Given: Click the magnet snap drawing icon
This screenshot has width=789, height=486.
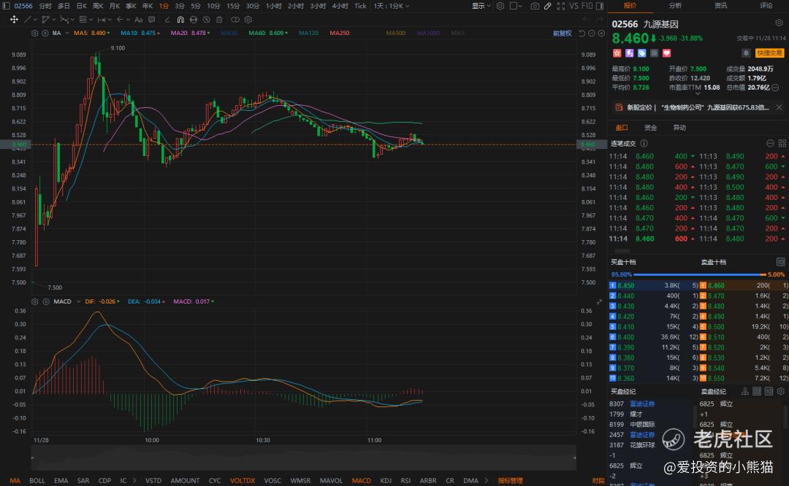Looking at the screenshot, I should (180, 20).
